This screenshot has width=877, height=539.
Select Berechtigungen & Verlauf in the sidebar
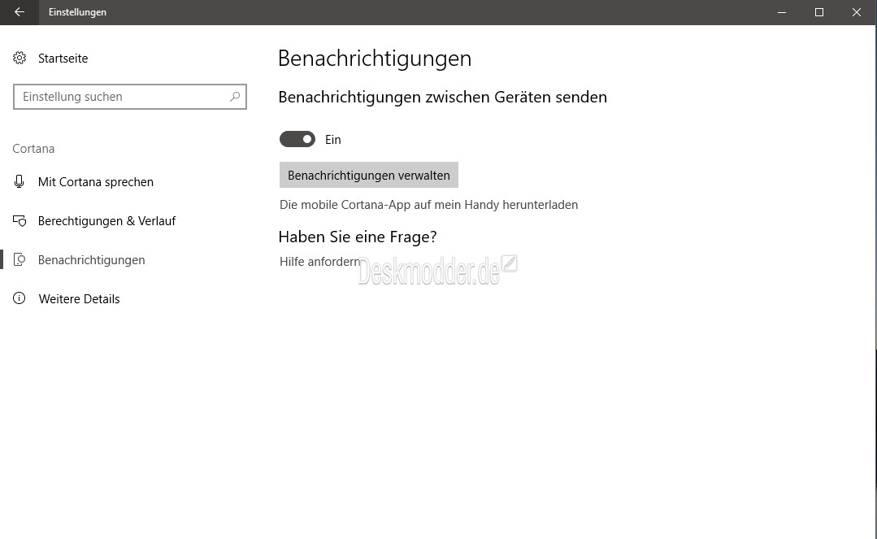pos(106,221)
